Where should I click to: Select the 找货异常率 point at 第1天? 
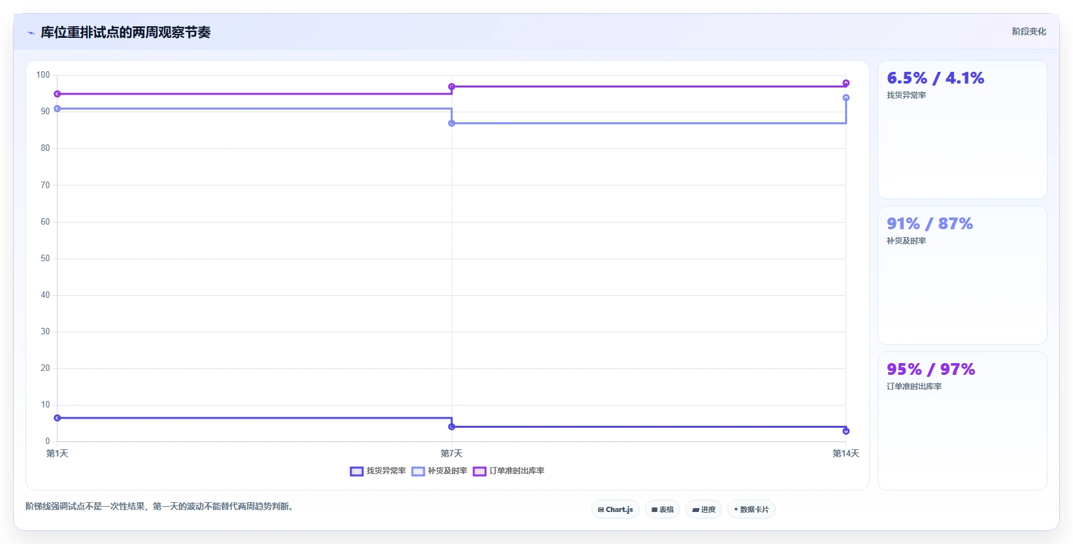[x=58, y=418]
